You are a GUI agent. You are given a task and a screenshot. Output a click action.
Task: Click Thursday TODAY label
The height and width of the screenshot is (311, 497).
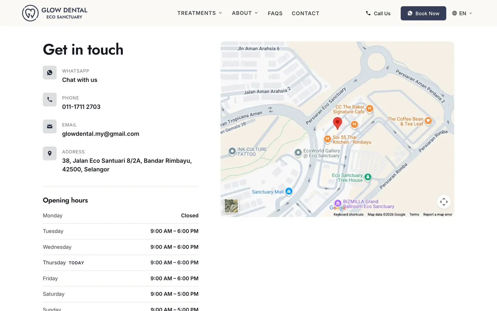[76, 263]
